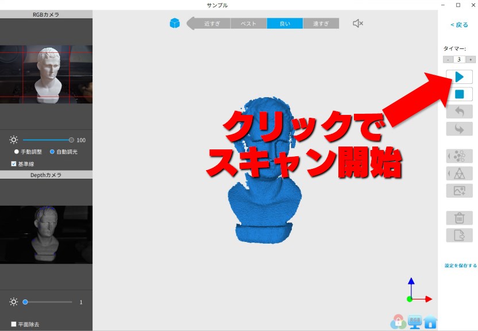The width and height of the screenshot is (478, 331).
Task: Delete scan with the trash icon
Action: (x=460, y=218)
